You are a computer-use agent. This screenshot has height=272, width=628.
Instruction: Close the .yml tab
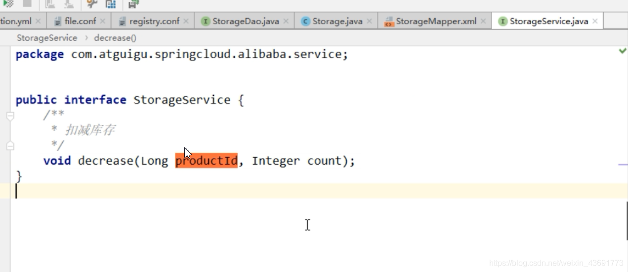[38, 21]
